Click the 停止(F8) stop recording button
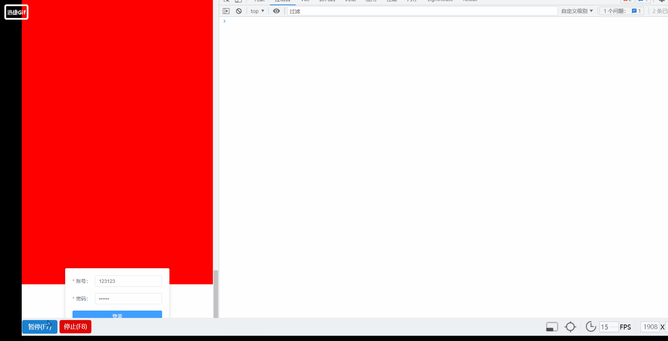 pos(75,327)
